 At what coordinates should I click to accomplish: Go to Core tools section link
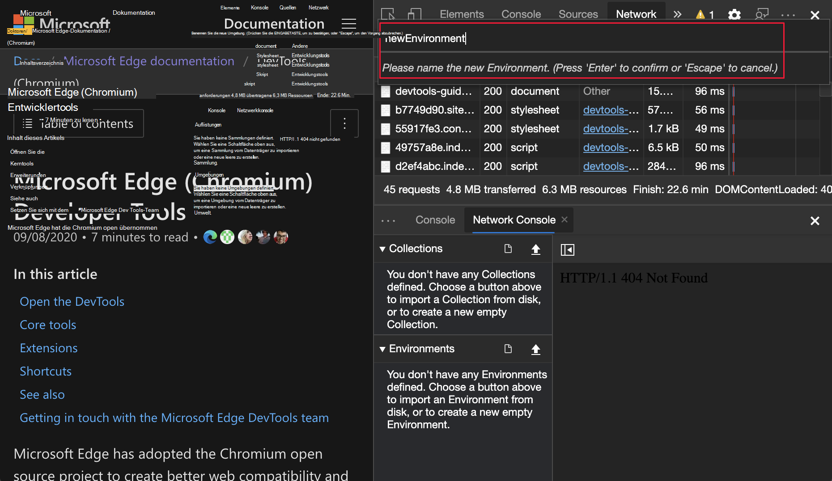tap(48, 325)
